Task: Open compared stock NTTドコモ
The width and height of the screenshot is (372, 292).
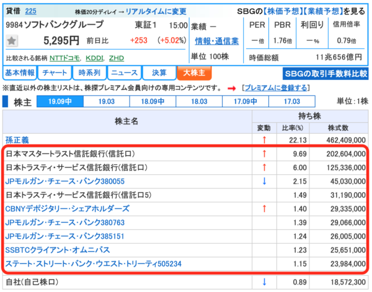Action: tap(64, 58)
